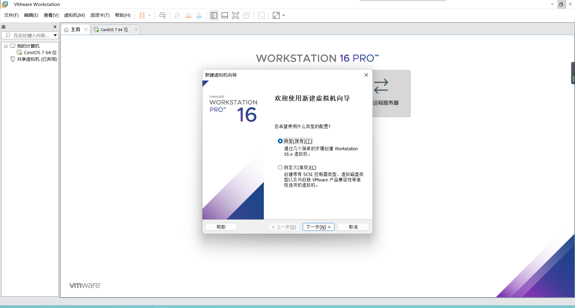Open the snapshot manager icon
The image size is (575, 308).
199,16
